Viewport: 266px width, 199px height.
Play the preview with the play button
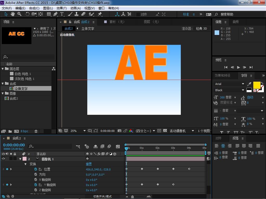point(238,67)
